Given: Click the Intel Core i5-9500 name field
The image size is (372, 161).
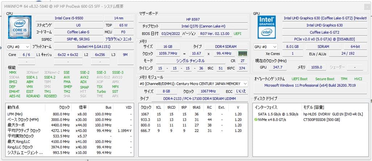Looking at the screenshot, I should tap(69, 18).
